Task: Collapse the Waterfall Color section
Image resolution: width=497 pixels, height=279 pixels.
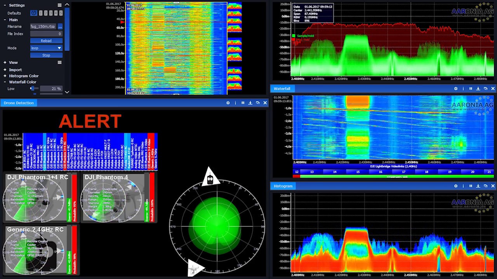Action: tap(5, 82)
